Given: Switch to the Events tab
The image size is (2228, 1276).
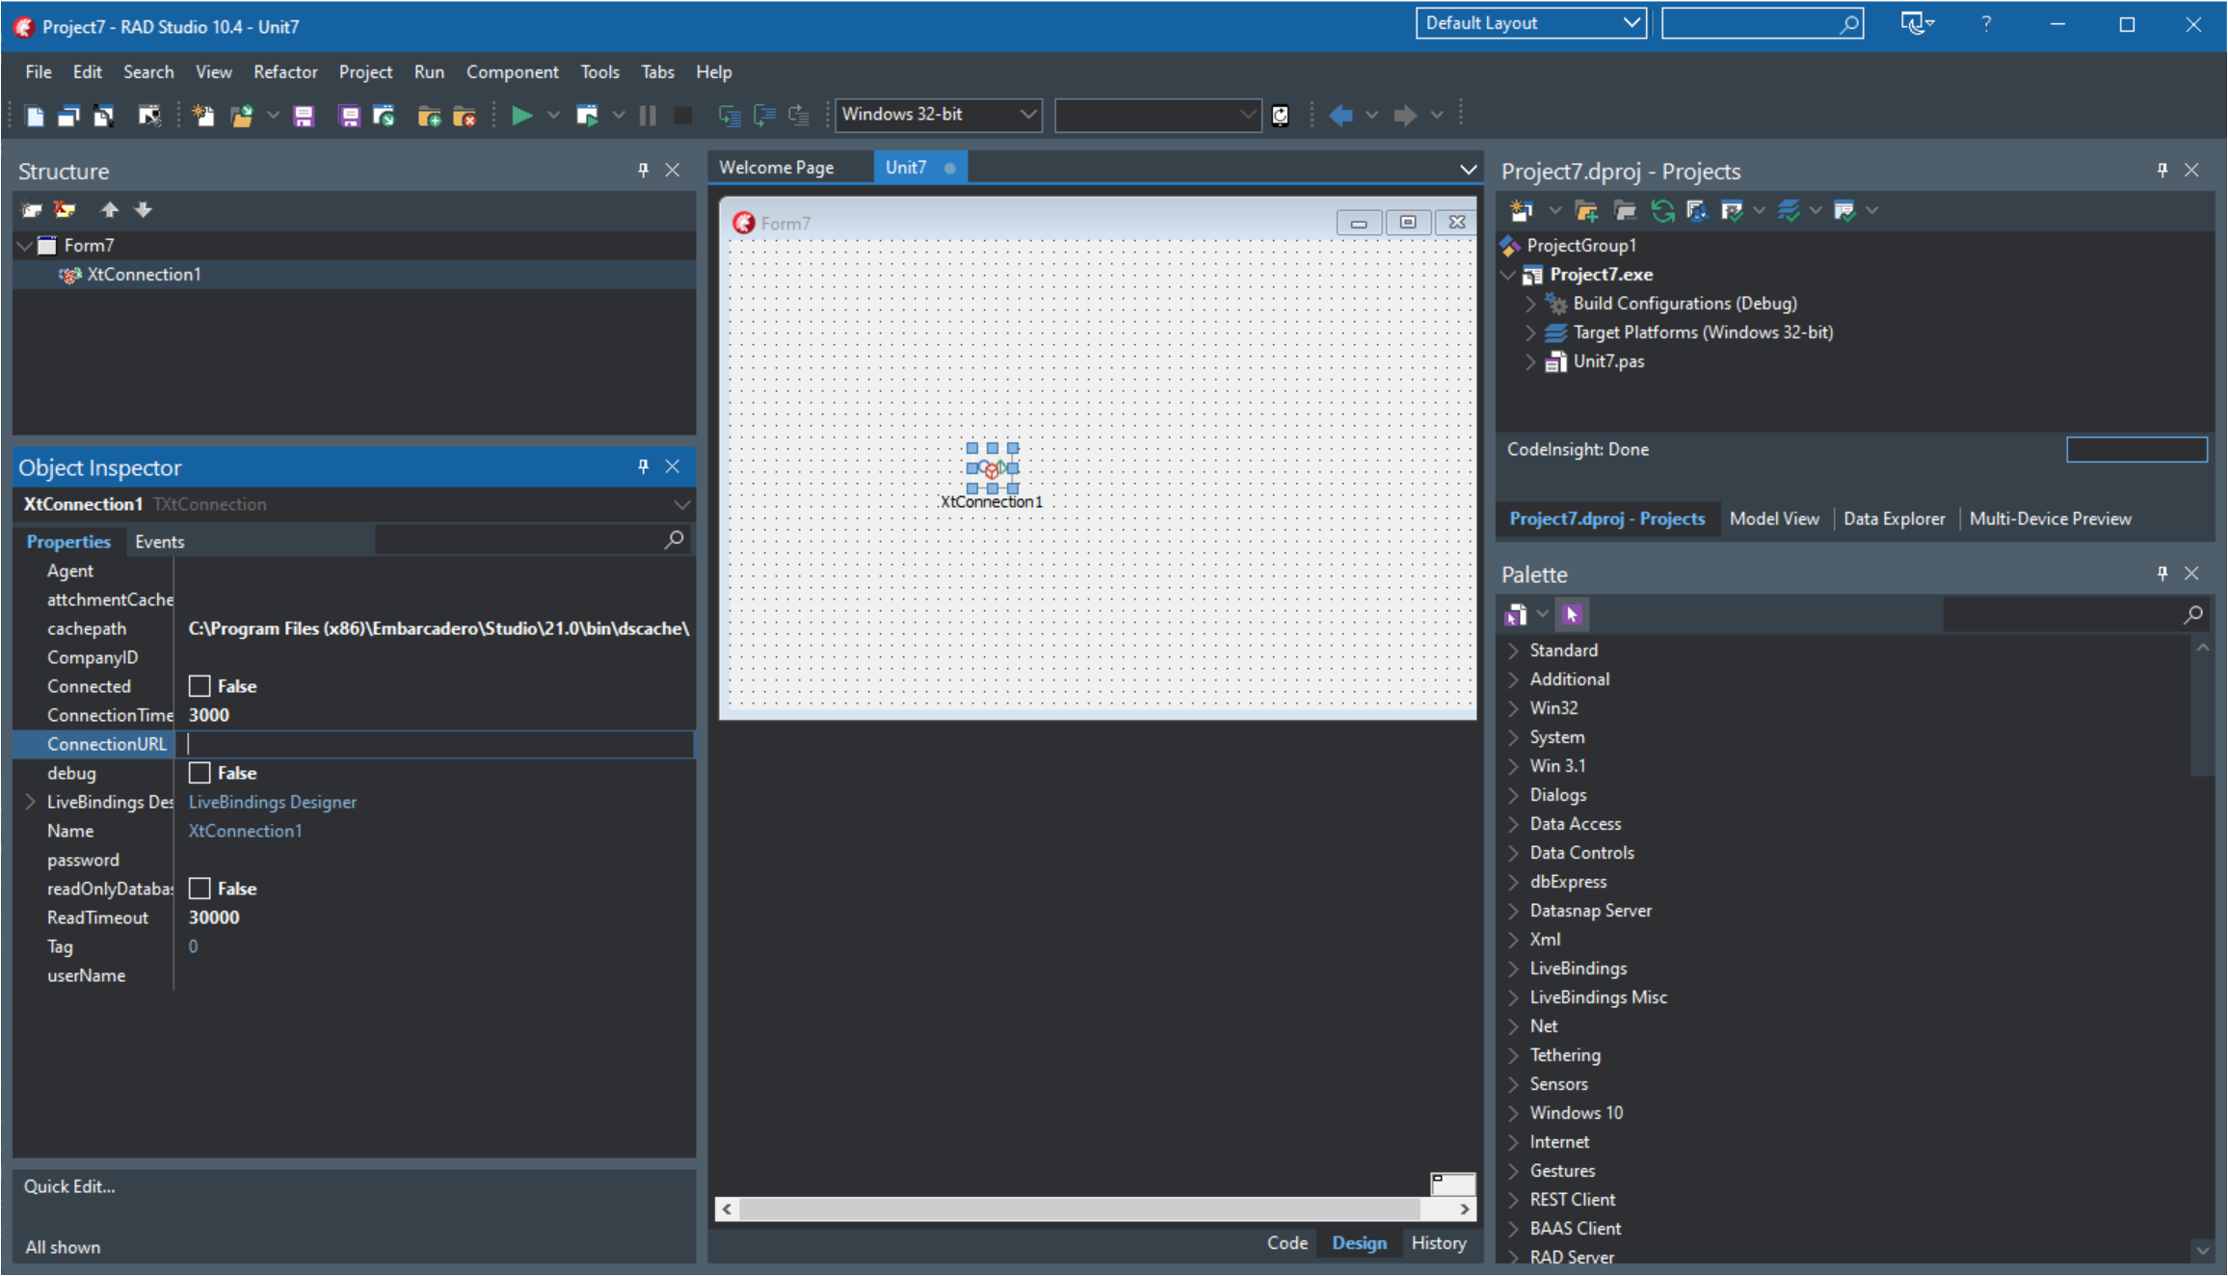Looking at the screenshot, I should pyautogui.click(x=159, y=542).
